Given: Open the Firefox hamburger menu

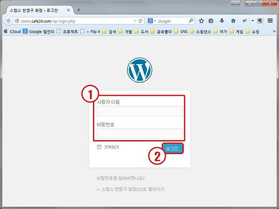Looking at the screenshot, I should coord(270,21).
